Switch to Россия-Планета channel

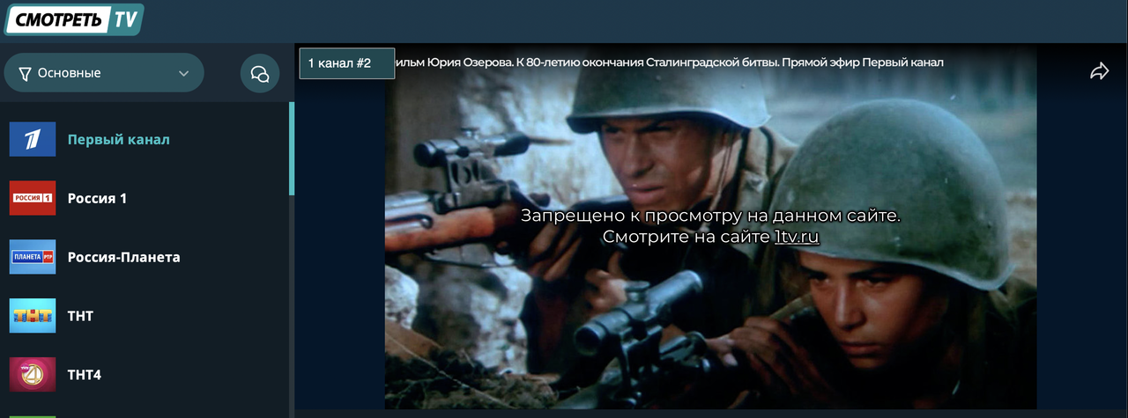pos(124,257)
